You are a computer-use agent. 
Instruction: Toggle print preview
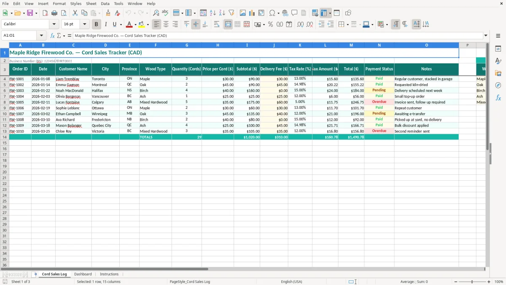click(x=64, y=13)
